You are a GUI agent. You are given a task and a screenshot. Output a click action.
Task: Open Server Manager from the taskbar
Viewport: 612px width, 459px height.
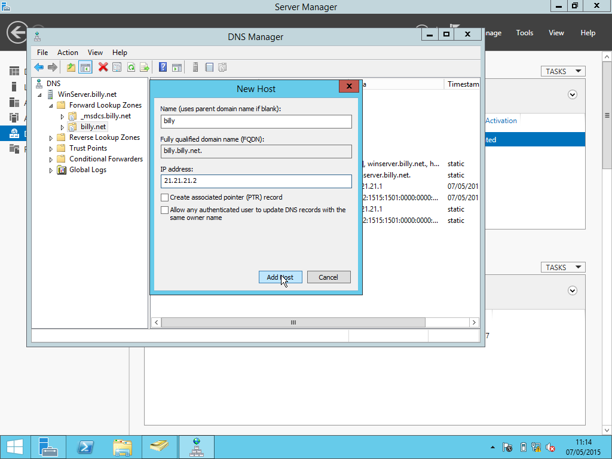pos(48,447)
